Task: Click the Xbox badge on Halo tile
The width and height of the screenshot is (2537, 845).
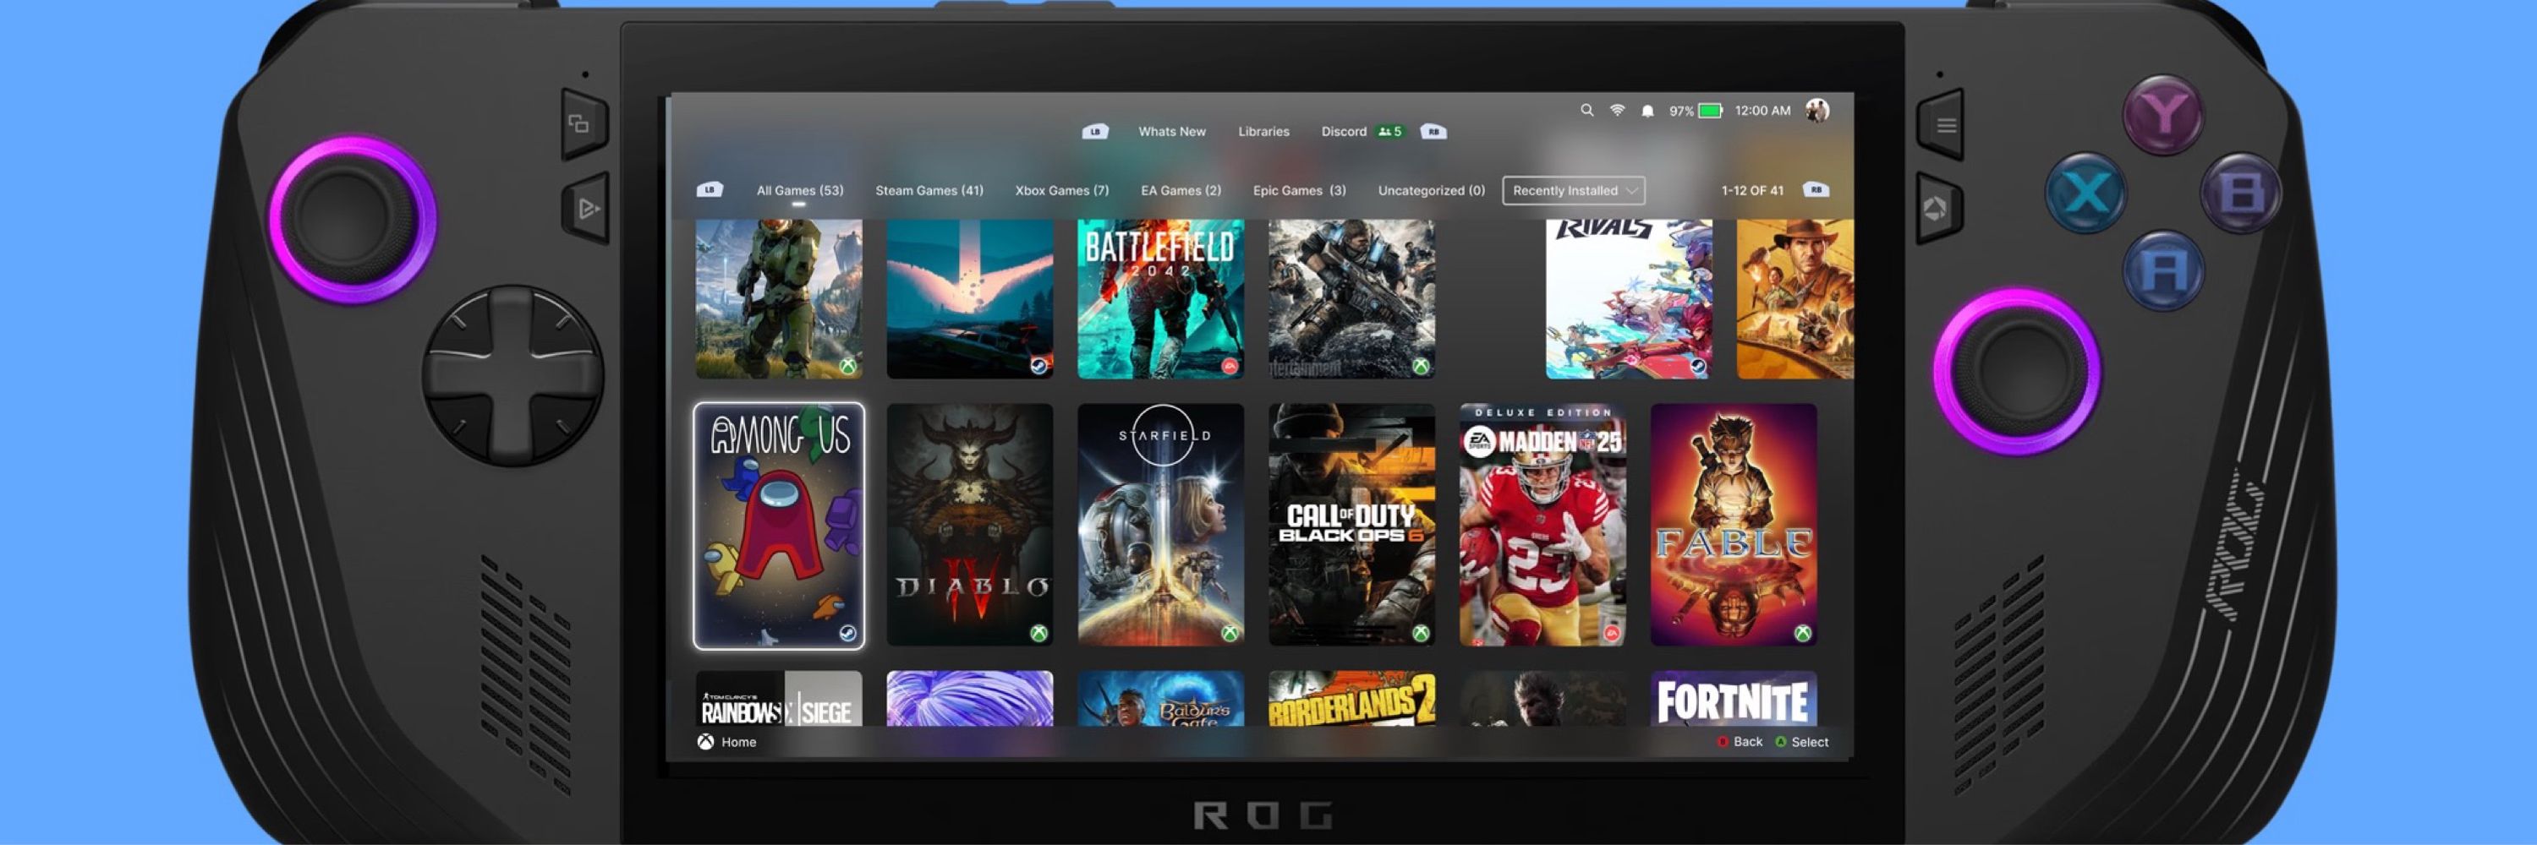Action: click(847, 366)
